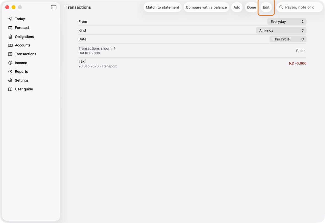Click the Kind filter label
This screenshot has width=325, height=223.
(82, 30)
